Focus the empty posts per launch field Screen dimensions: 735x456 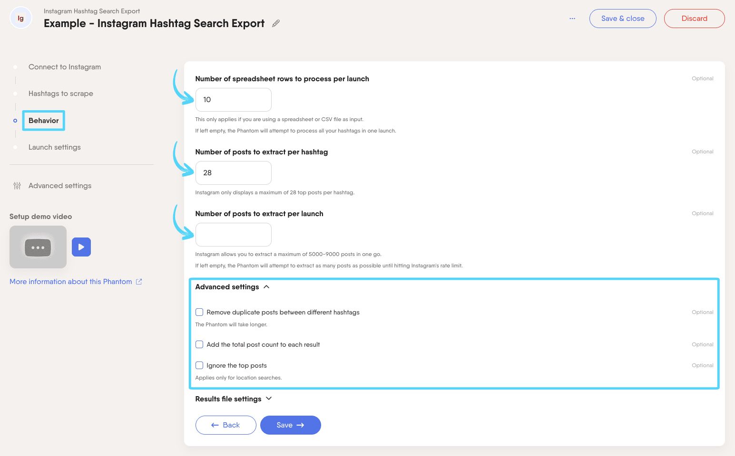click(234, 235)
